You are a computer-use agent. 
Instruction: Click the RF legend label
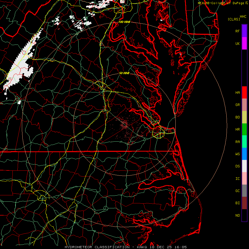[x=238, y=31]
